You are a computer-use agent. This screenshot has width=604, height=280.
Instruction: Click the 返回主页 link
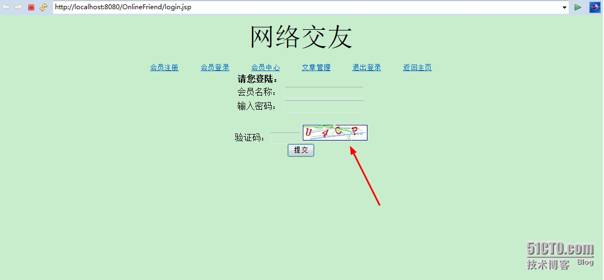pos(417,68)
